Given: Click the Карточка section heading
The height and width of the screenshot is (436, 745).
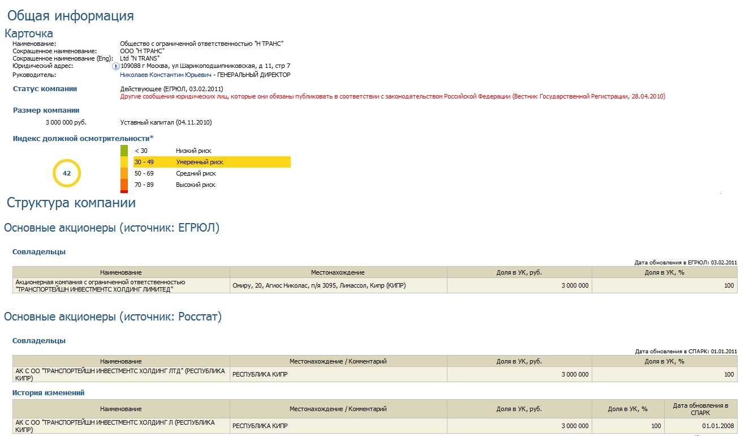Looking at the screenshot, I should (x=29, y=33).
